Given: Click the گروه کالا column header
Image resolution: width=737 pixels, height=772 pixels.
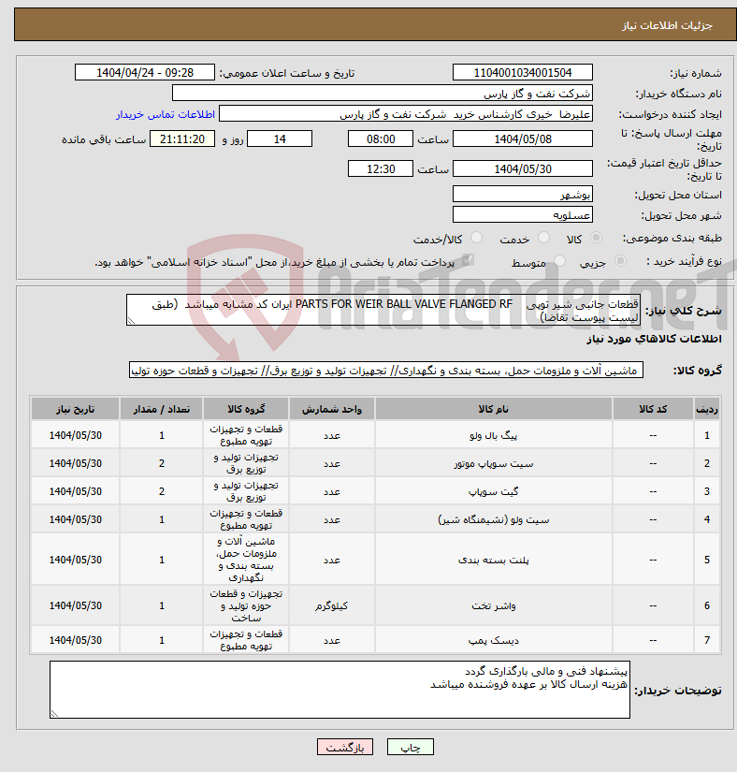Looking at the screenshot, I should 246,409.
